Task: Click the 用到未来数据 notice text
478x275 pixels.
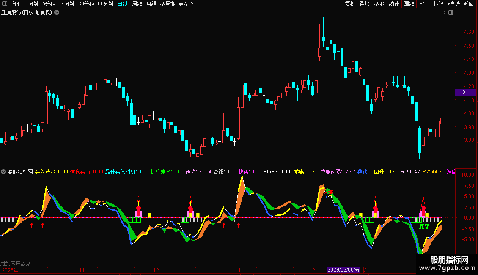Action: tap(16, 263)
